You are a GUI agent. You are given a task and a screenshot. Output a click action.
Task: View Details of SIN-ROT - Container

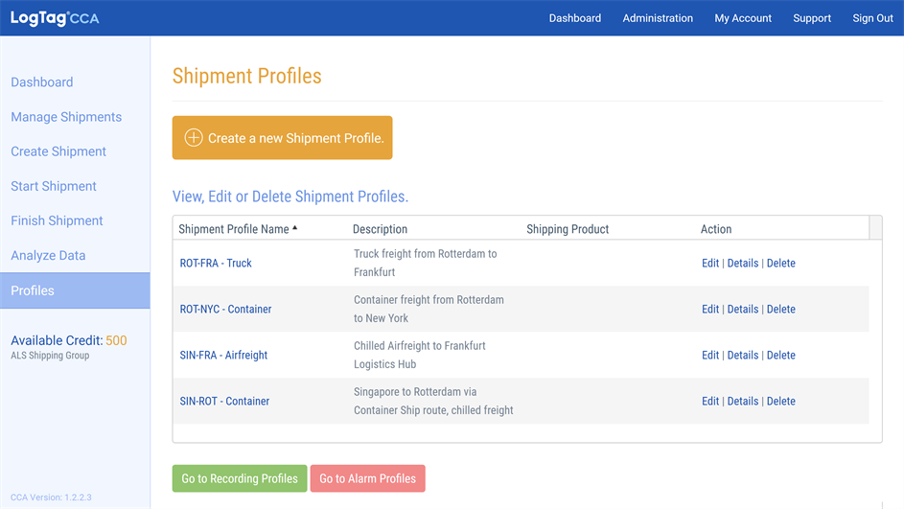743,402
